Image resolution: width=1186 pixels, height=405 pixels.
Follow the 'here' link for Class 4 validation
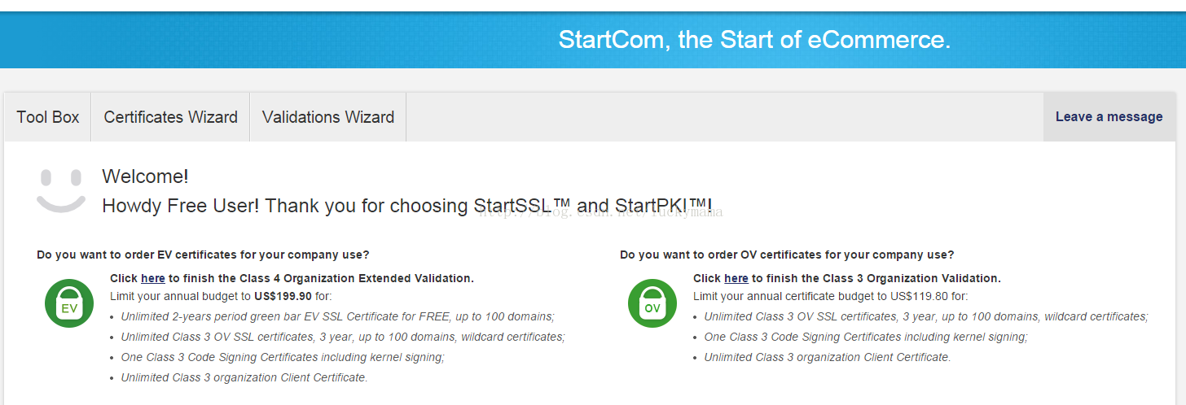click(x=153, y=278)
